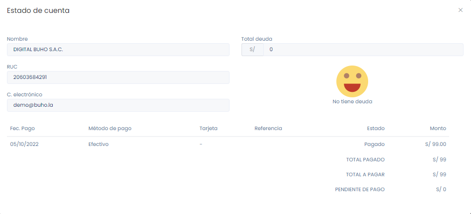Click the TOTAL PAGADO label
Image resolution: width=471 pixels, height=214 pixels.
365,160
